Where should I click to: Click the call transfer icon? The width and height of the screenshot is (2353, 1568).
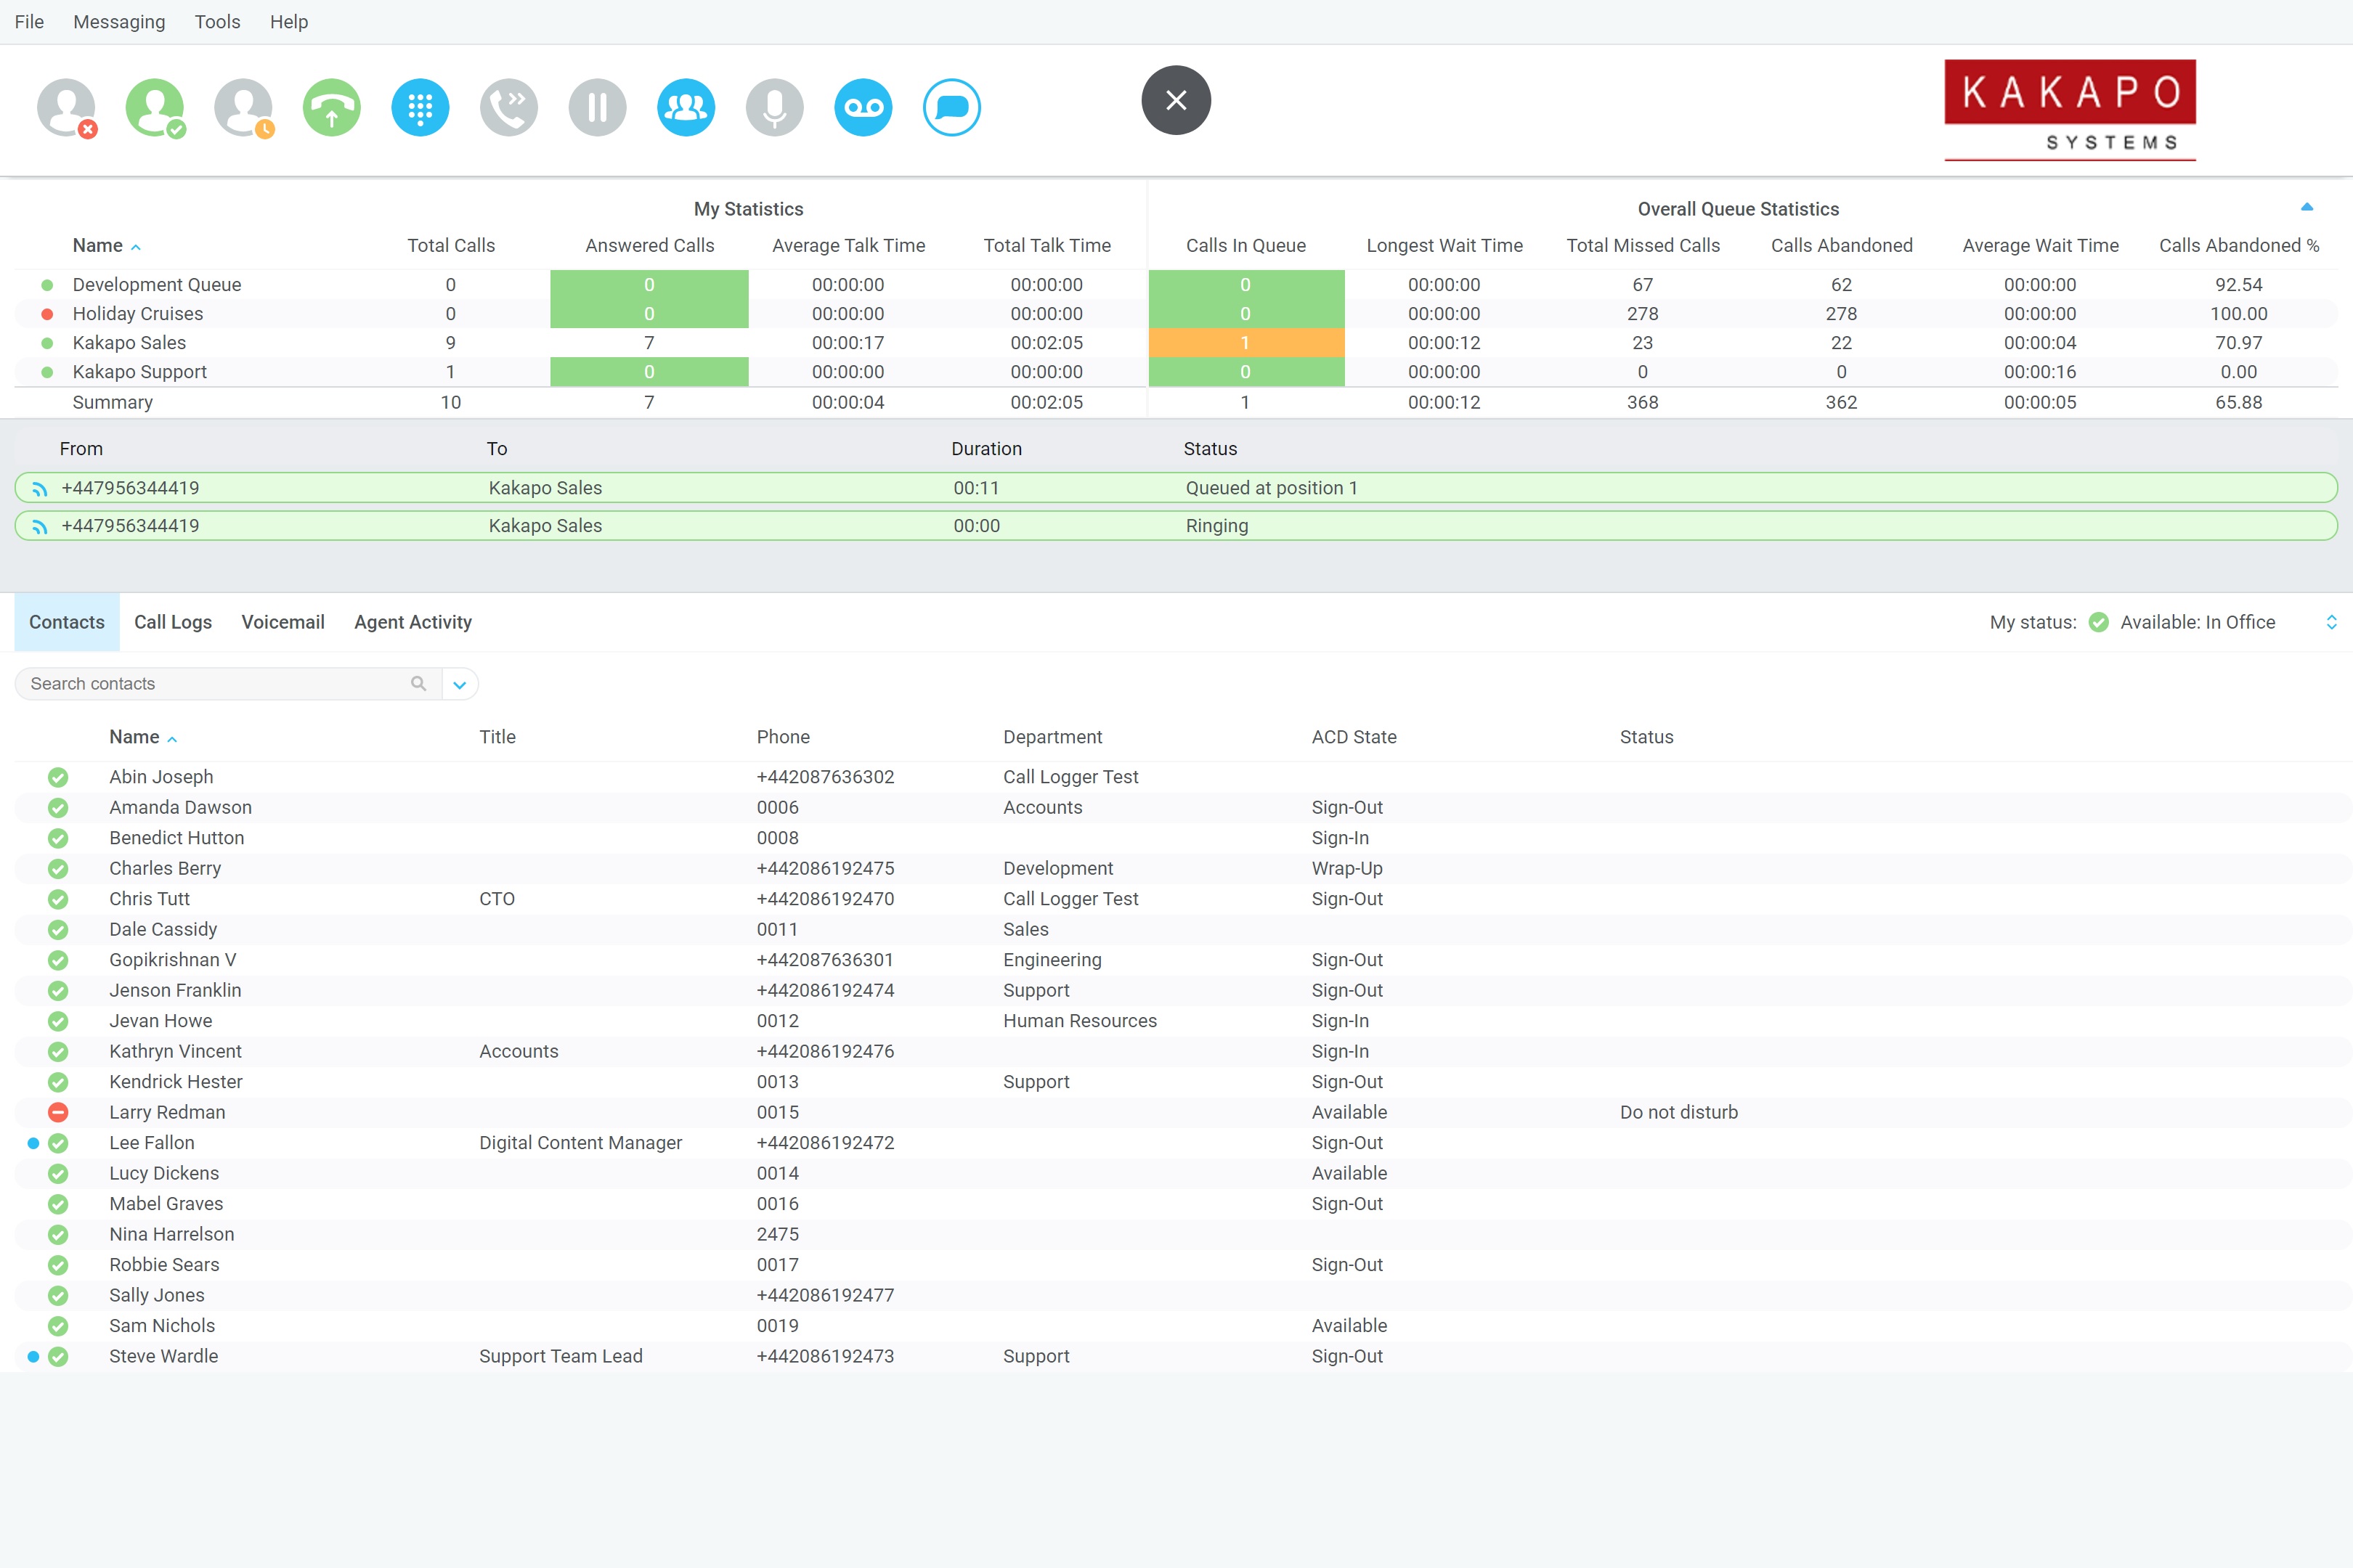click(508, 107)
